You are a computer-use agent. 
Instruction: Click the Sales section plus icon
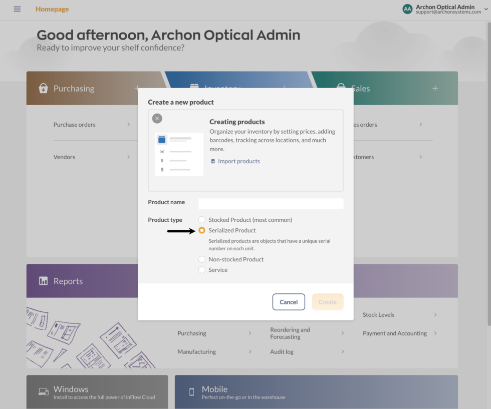click(435, 88)
